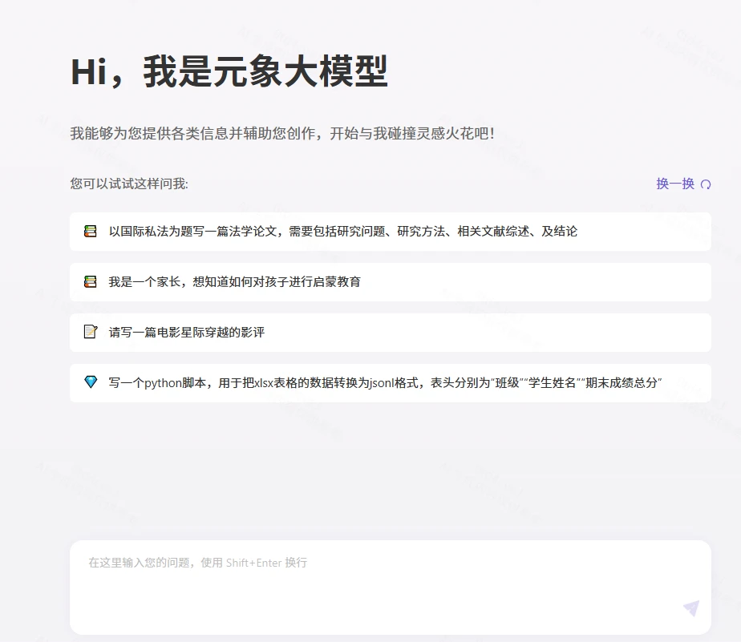
Task: Focus the question input box
Action: pos(391,587)
